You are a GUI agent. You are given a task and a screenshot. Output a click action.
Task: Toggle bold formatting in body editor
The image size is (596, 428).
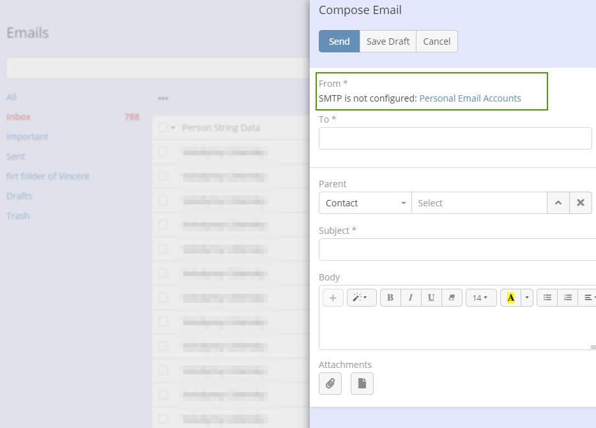click(390, 298)
